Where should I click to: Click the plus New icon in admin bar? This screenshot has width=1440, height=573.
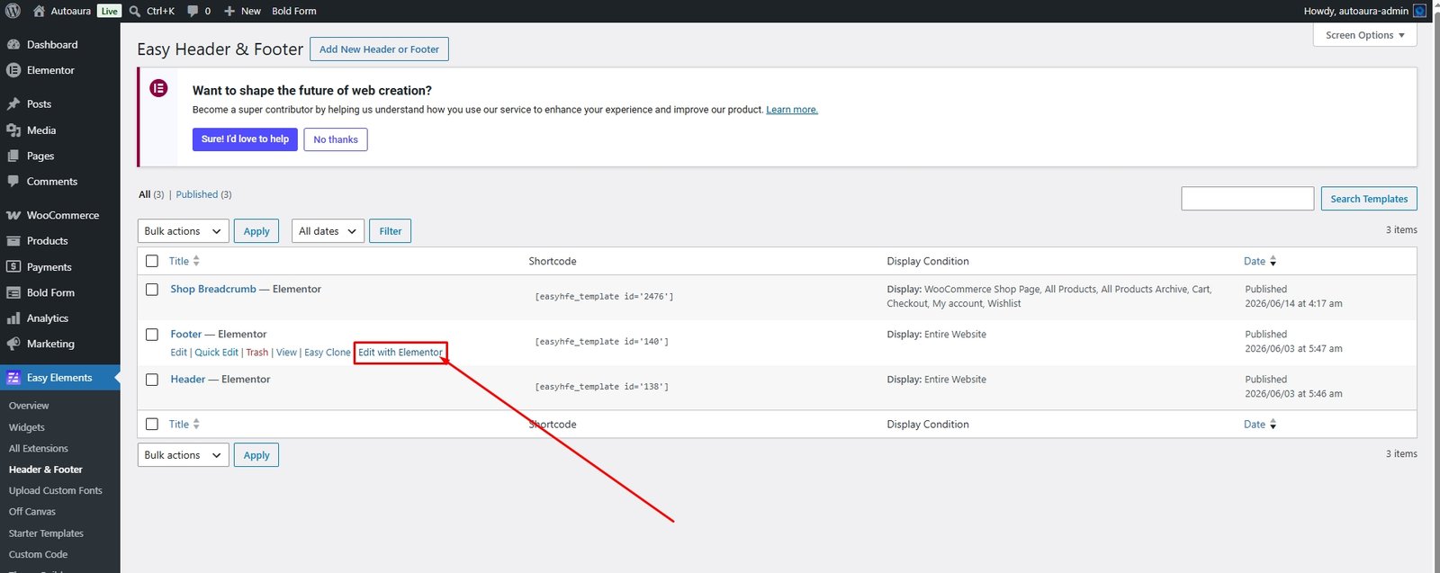229,11
